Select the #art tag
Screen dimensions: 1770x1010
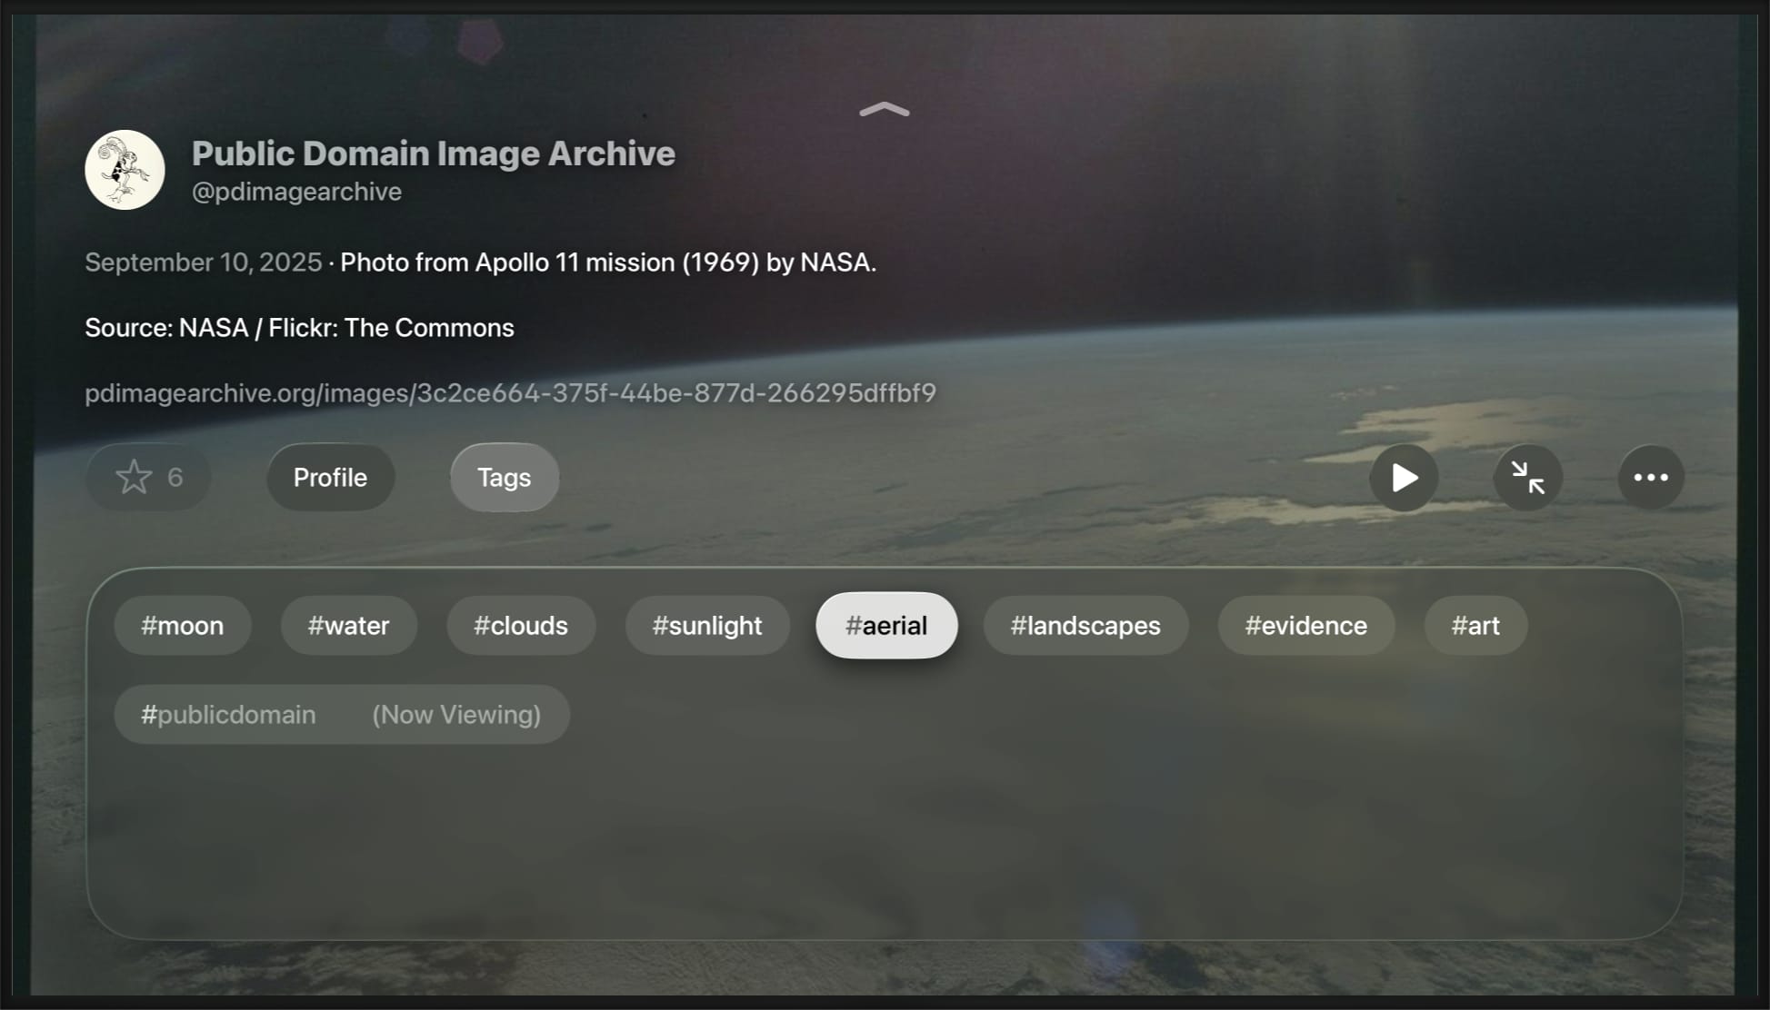[x=1475, y=625]
